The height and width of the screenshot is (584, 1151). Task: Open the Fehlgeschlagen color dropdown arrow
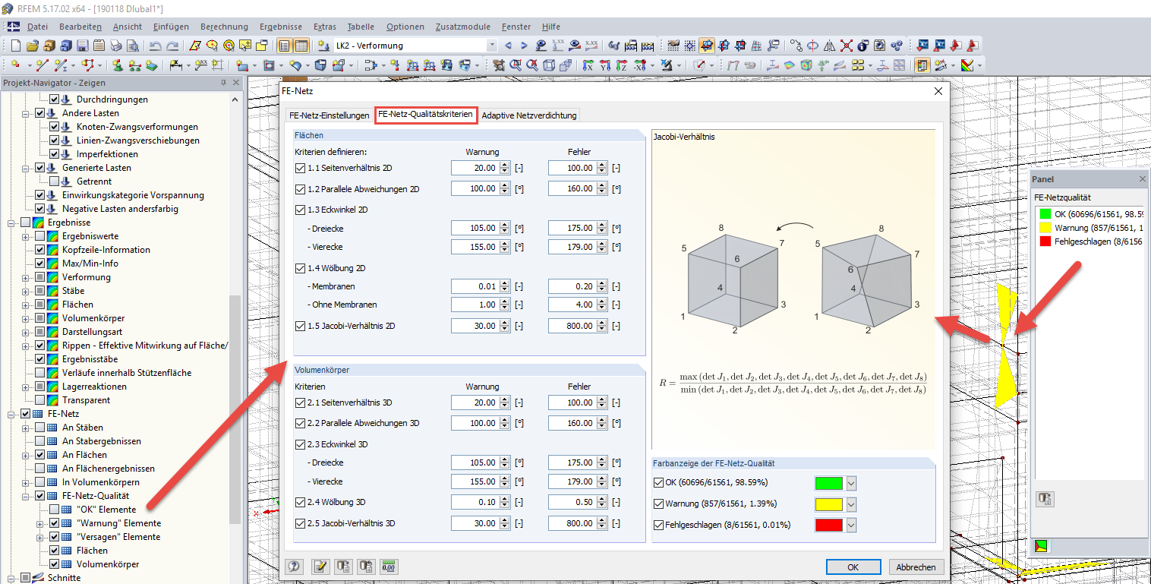point(851,525)
